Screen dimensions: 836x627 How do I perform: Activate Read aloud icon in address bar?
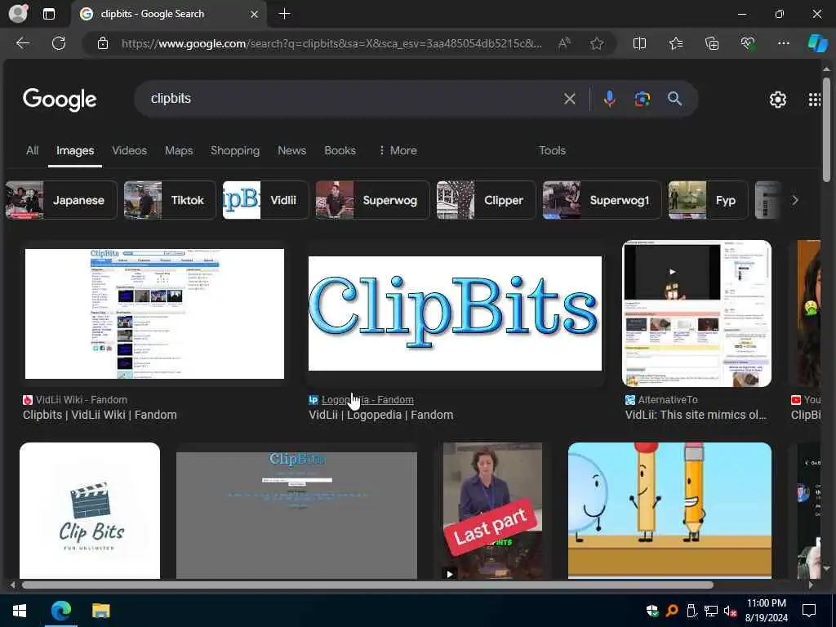564,43
